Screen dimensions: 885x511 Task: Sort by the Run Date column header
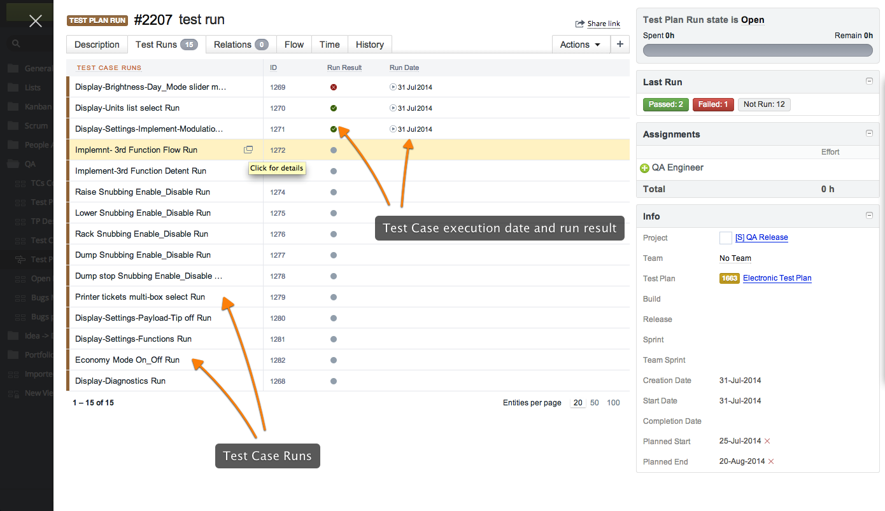point(404,67)
